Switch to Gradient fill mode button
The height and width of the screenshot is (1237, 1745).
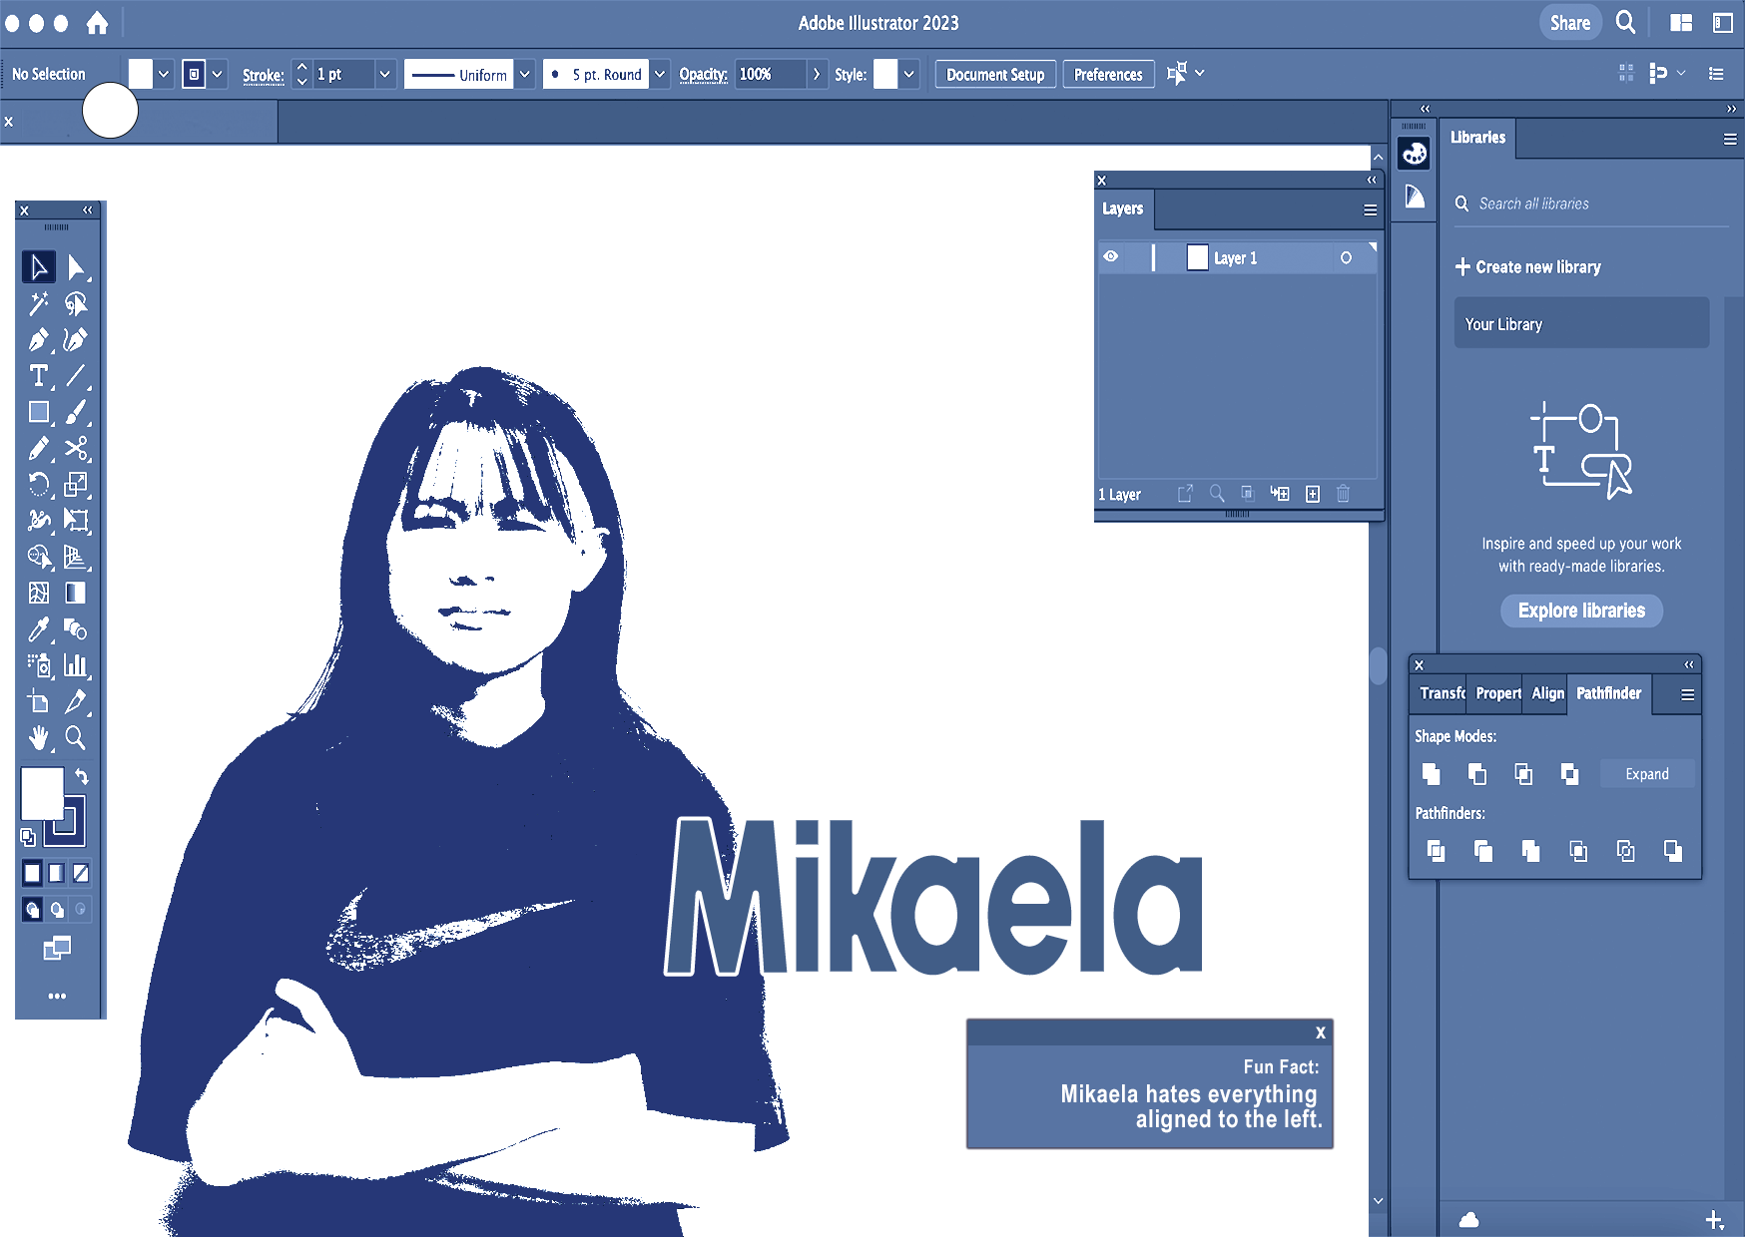tap(57, 874)
